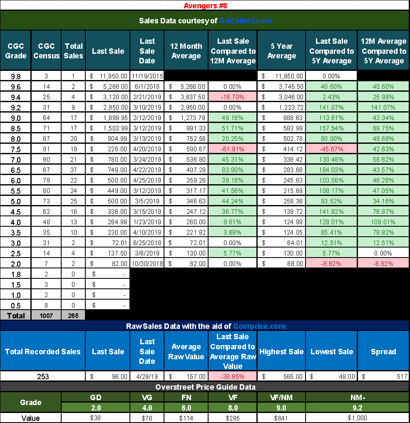This screenshot has width=410, height=423.
Task: Select the total sales value 265
Action: coord(73,315)
